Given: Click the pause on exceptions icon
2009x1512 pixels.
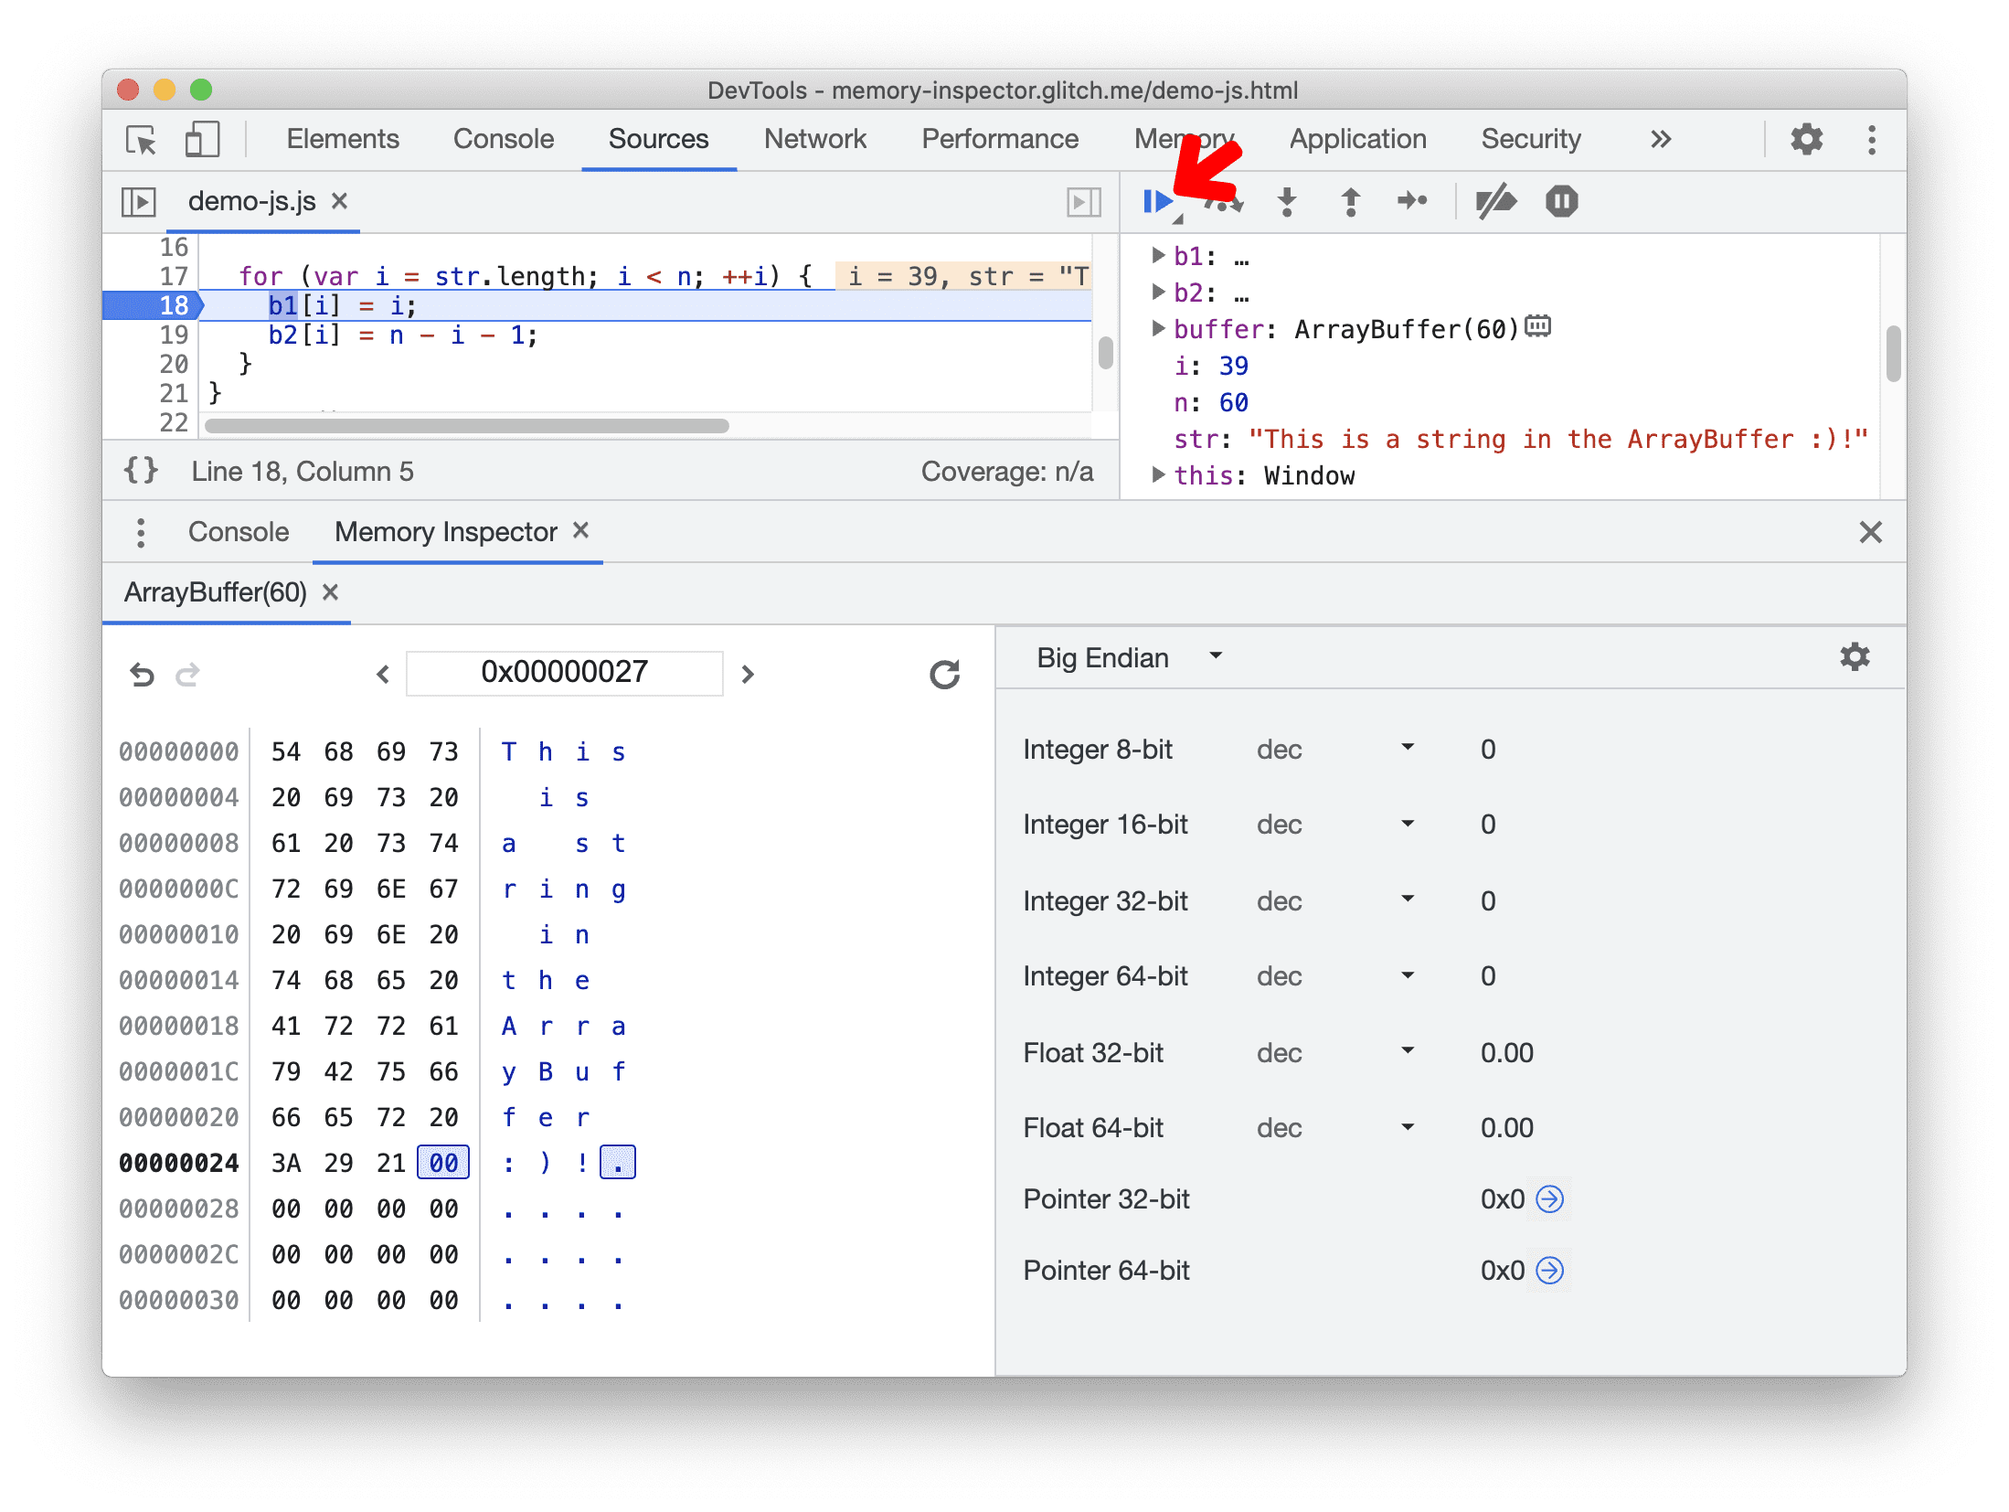Looking at the screenshot, I should click(1563, 200).
